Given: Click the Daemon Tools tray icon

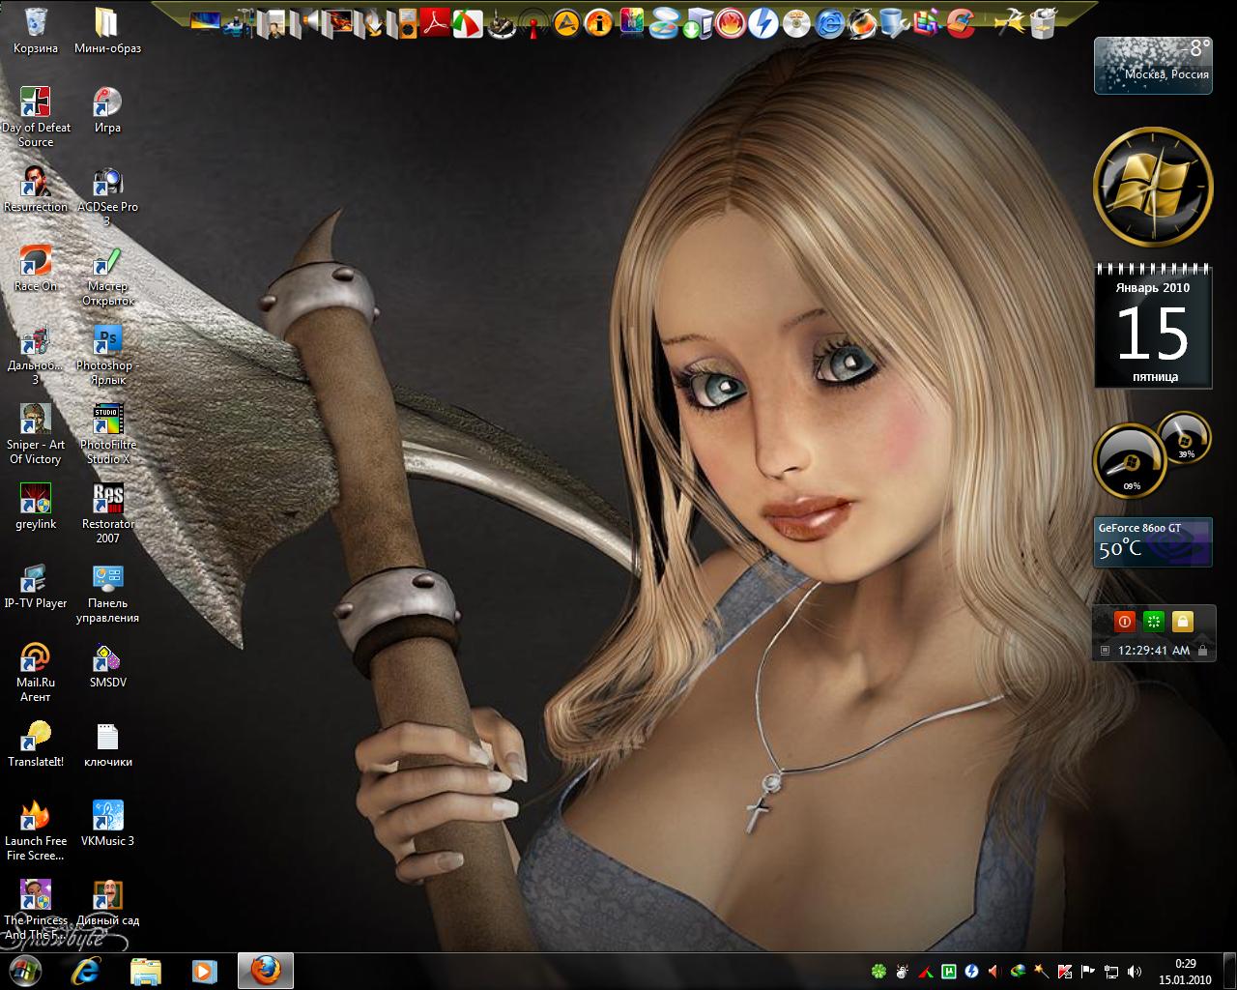Looking at the screenshot, I should point(972,972).
